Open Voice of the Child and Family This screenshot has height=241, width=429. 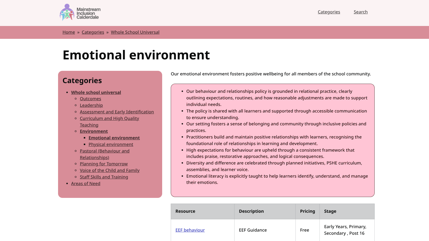[110, 170]
